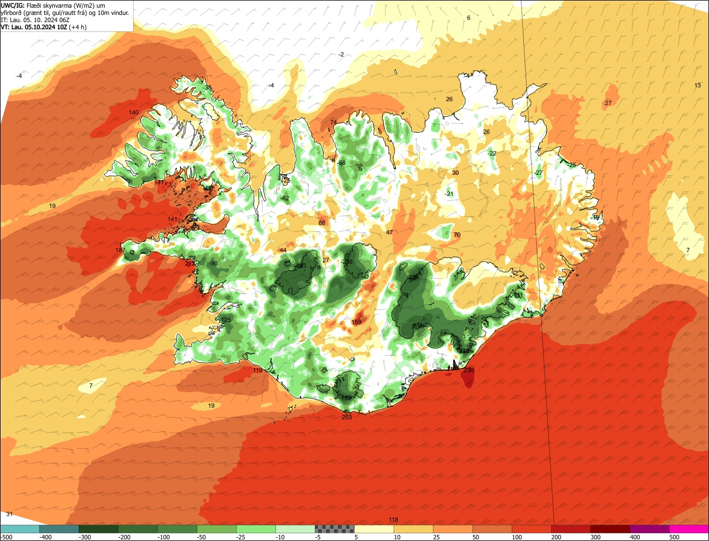
Task: Pick the orange 25 to 50 legend swatch
Action: point(453,529)
